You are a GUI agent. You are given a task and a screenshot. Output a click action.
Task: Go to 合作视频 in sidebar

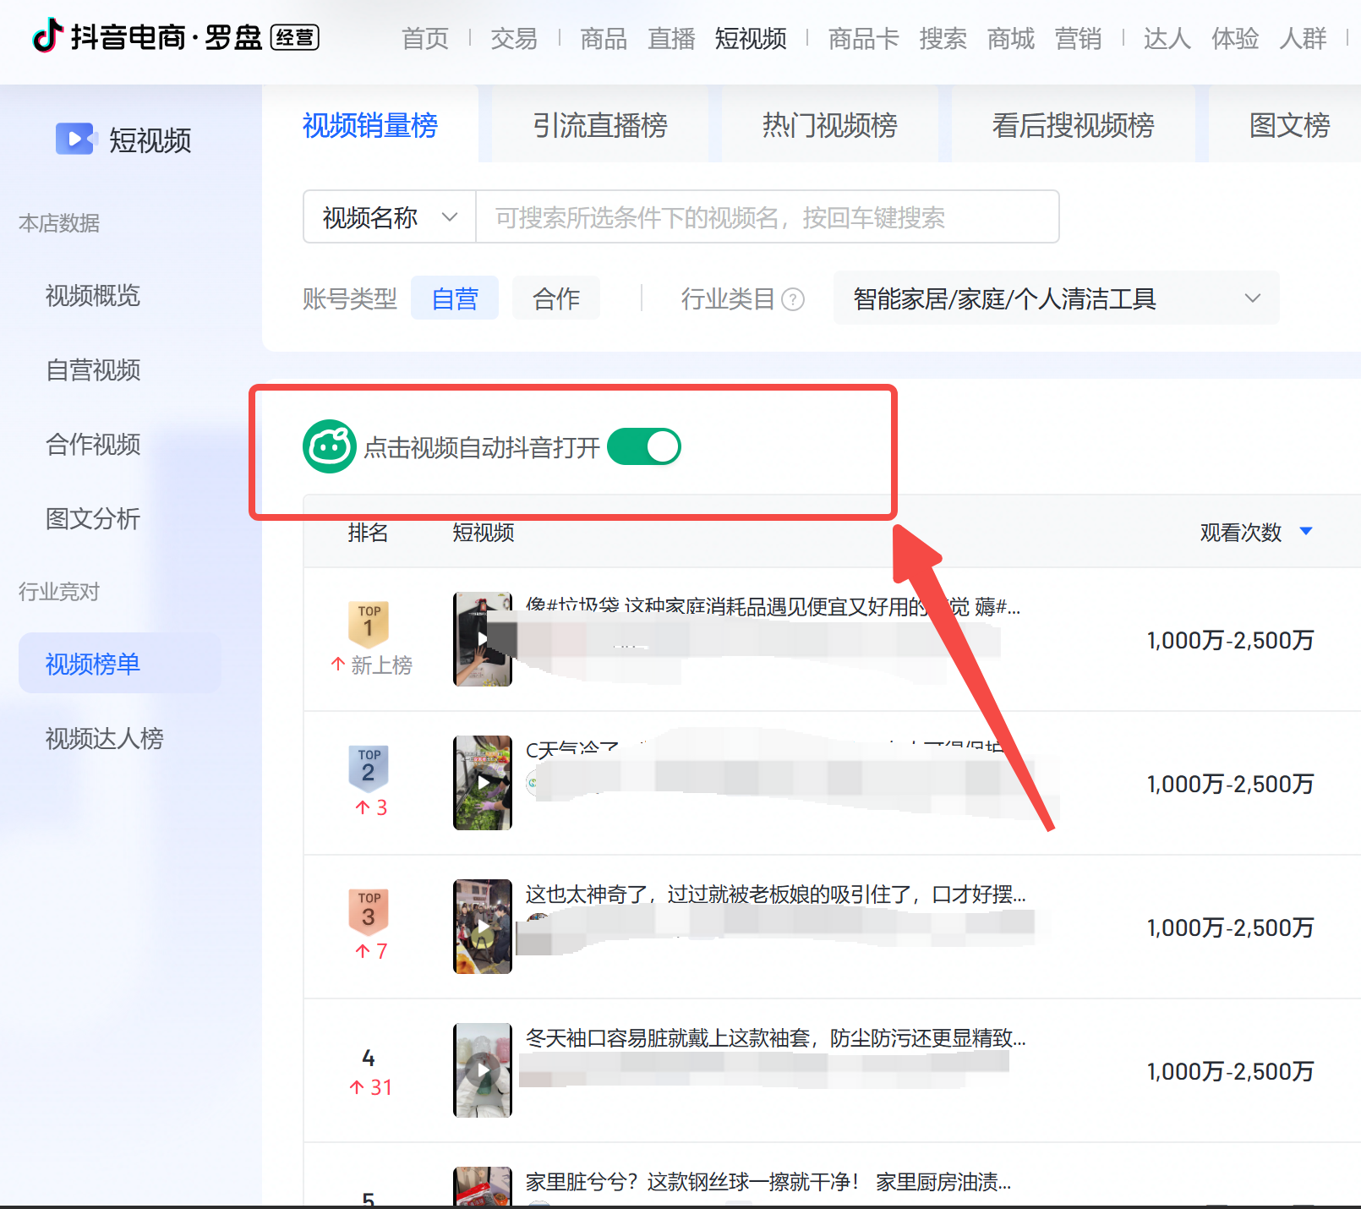tap(93, 444)
